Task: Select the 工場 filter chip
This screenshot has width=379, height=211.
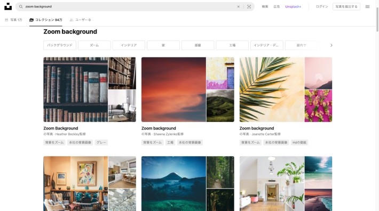Action: [232, 45]
